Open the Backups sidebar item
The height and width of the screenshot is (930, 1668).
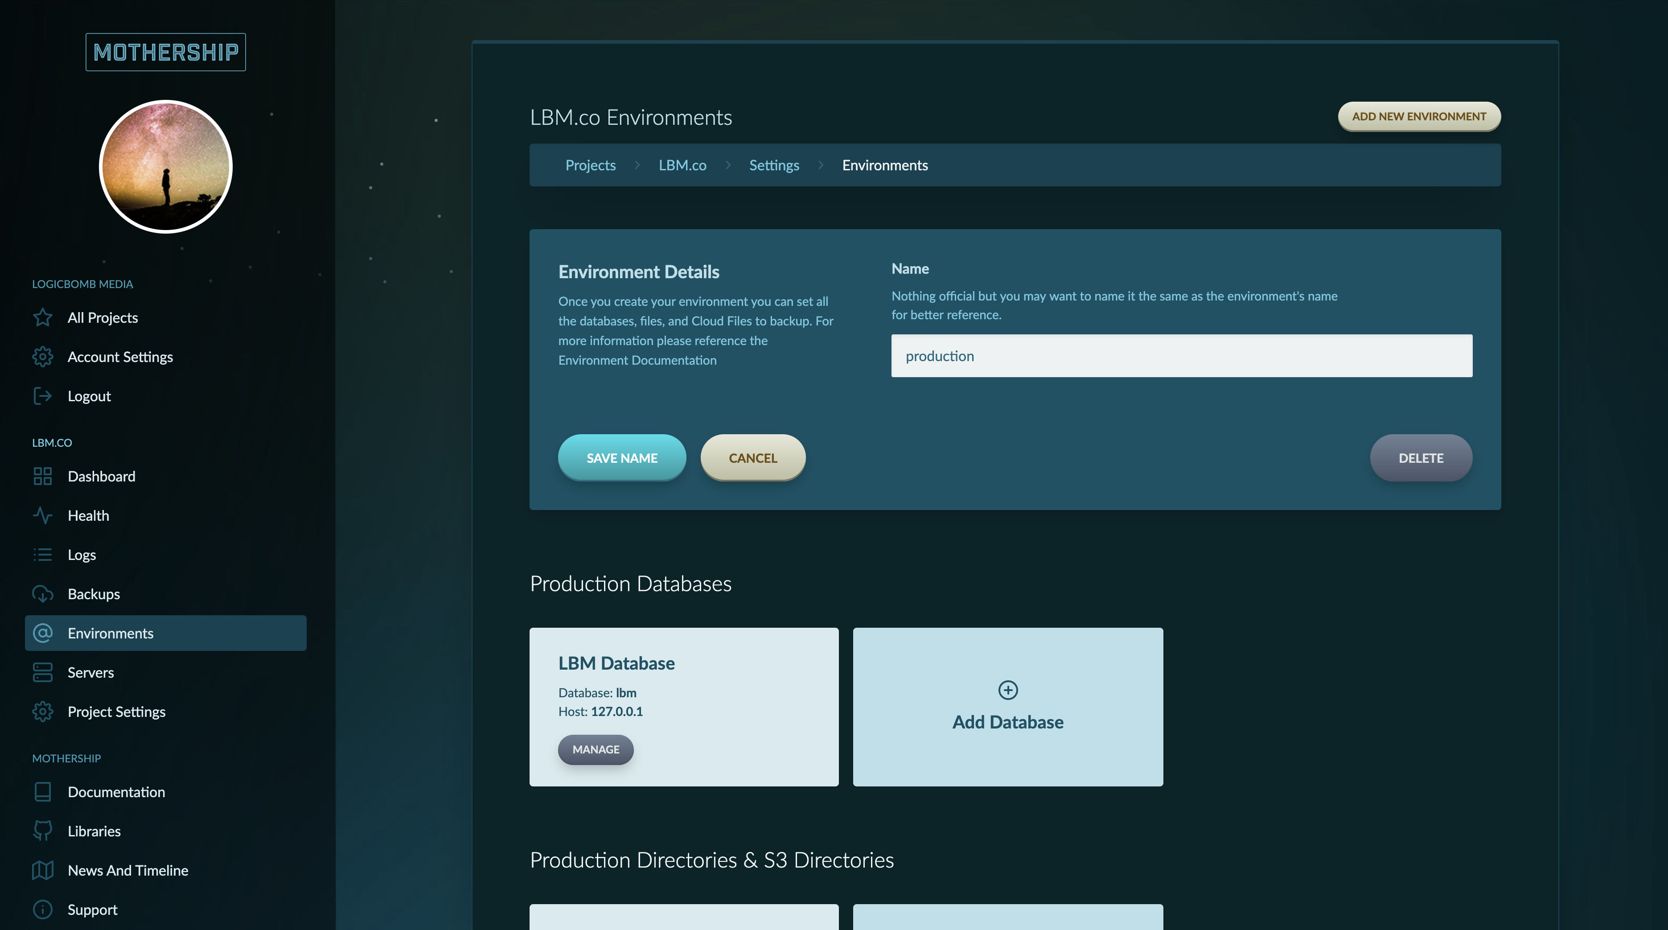[x=166, y=594]
